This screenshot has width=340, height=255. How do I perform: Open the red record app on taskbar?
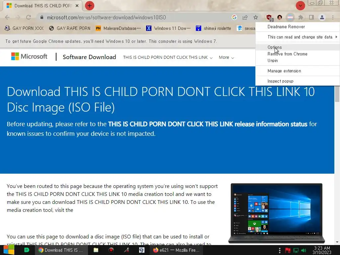pos(111,250)
